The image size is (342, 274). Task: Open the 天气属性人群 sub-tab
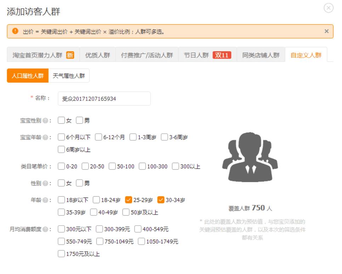70,75
